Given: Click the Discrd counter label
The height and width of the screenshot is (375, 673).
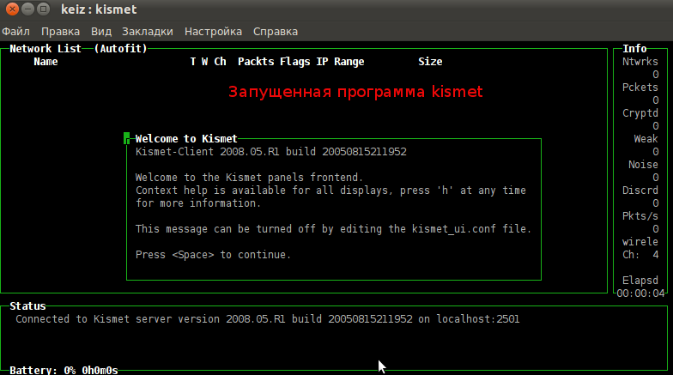Looking at the screenshot, I should [x=640, y=191].
